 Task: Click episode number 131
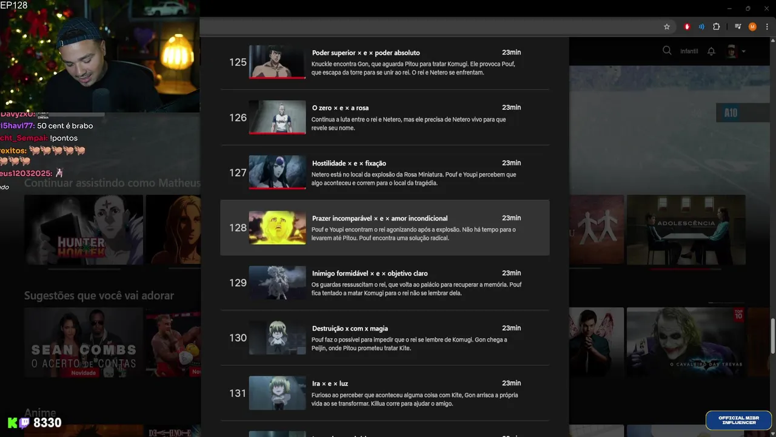click(238, 393)
